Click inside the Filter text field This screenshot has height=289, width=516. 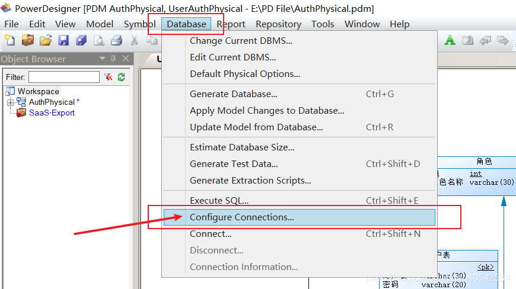click(x=64, y=77)
